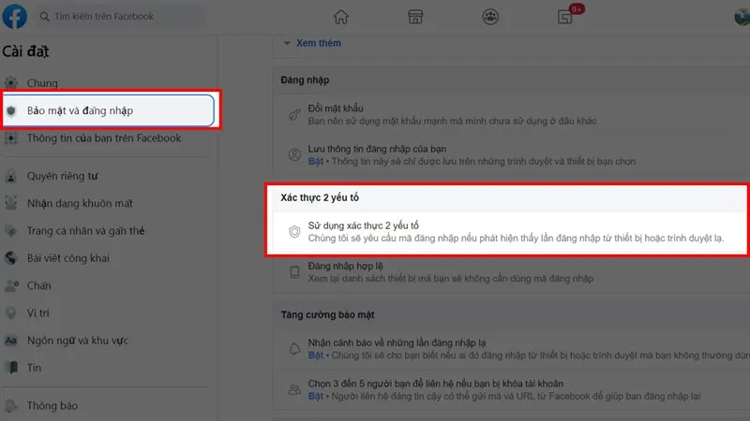Viewport: 750px width, 421px height.
Task: Click the people icon next to trusted contacts row
Action: coord(294,389)
